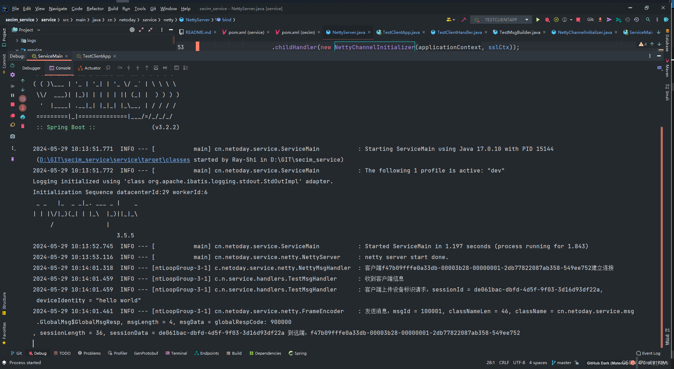Image resolution: width=674 pixels, height=369 pixels.
Task: Switch to TestClientApp.java editor tab
Action: 401,32
